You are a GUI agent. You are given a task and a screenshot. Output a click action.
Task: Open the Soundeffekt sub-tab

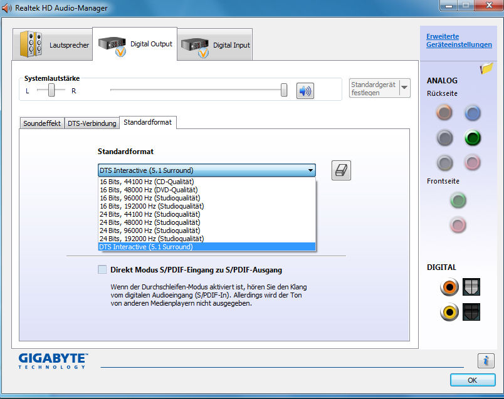tap(42, 123)
